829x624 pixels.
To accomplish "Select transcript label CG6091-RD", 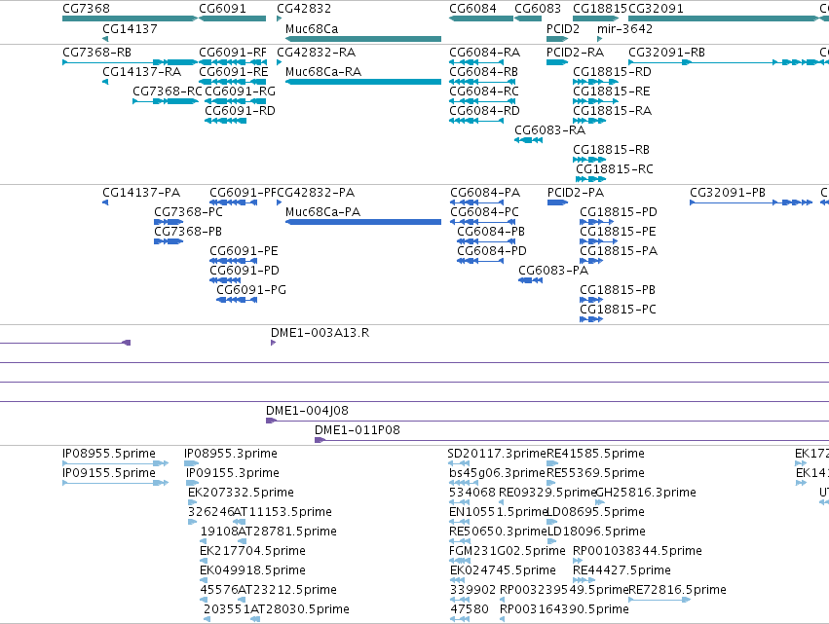I will pyautogui.click(x=240, y=111).
